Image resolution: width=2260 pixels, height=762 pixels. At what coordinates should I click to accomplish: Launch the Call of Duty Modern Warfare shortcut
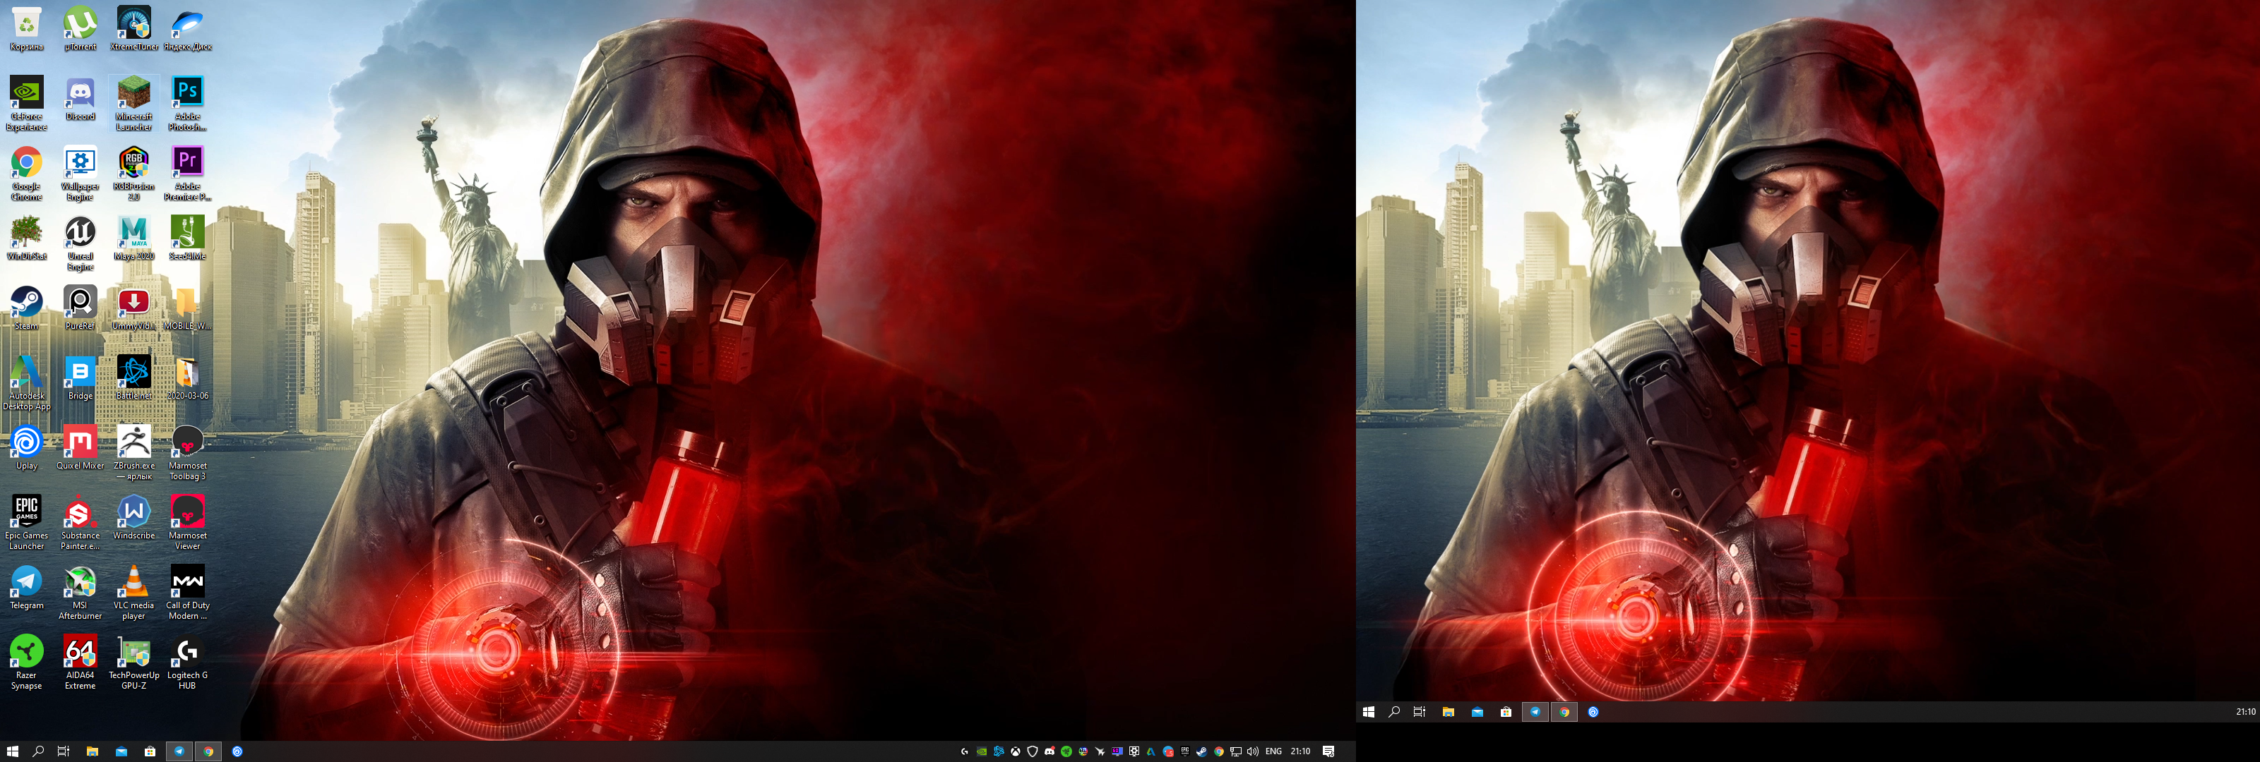(x=188, y=593)
